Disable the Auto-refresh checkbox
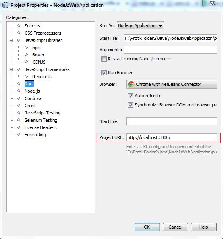Screen dimensions: 223x239 point(130,96)
